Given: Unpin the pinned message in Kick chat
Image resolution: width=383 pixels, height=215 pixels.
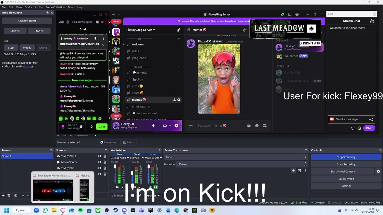Looking at the screenshot, I should (95, 39).
